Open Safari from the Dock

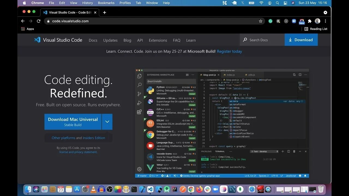click(x=252, y=189)
